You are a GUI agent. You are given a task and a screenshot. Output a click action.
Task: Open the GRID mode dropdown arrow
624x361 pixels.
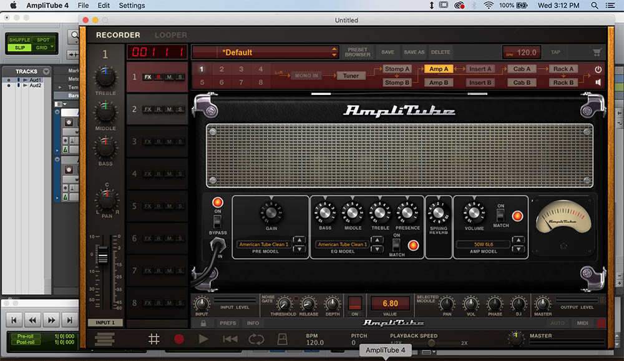pos(52,47)
